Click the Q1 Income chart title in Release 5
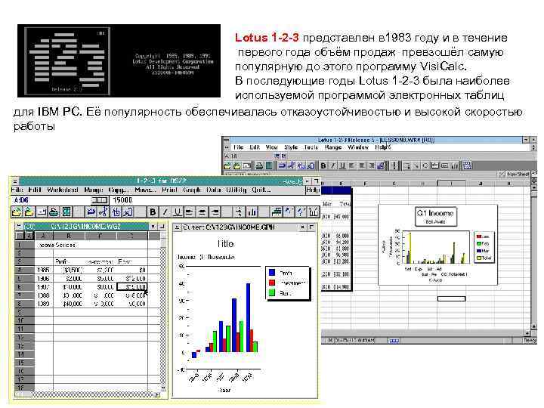Screen dimensions: 544x408 (435, 212)
